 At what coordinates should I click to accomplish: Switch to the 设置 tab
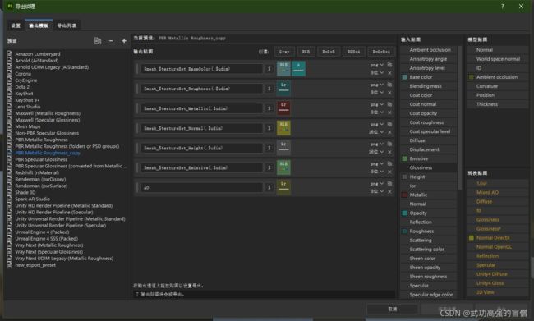point(16,25)
